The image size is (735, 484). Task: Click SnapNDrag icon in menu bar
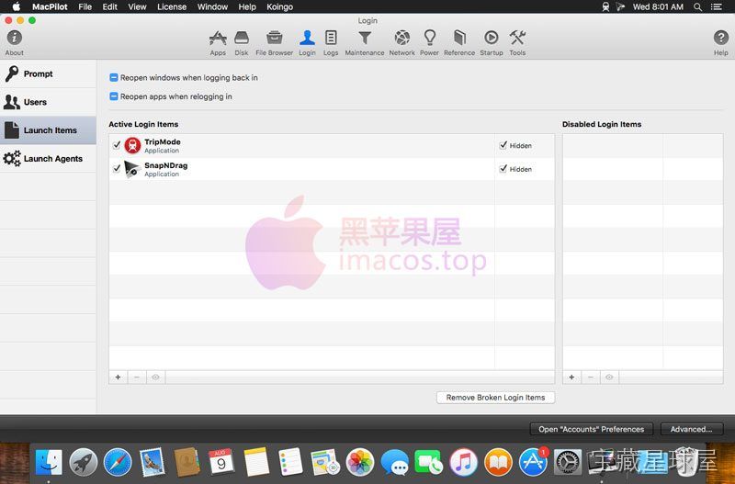click(621, 6)
